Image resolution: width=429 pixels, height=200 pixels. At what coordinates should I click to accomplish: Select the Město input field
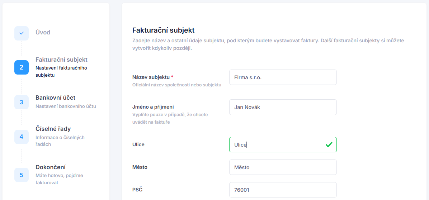point(283,167)
